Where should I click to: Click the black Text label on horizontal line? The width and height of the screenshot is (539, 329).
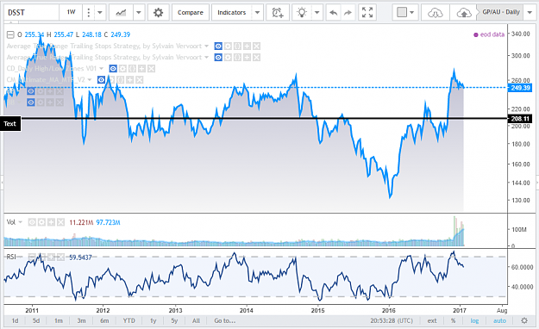tap(10, 124)
